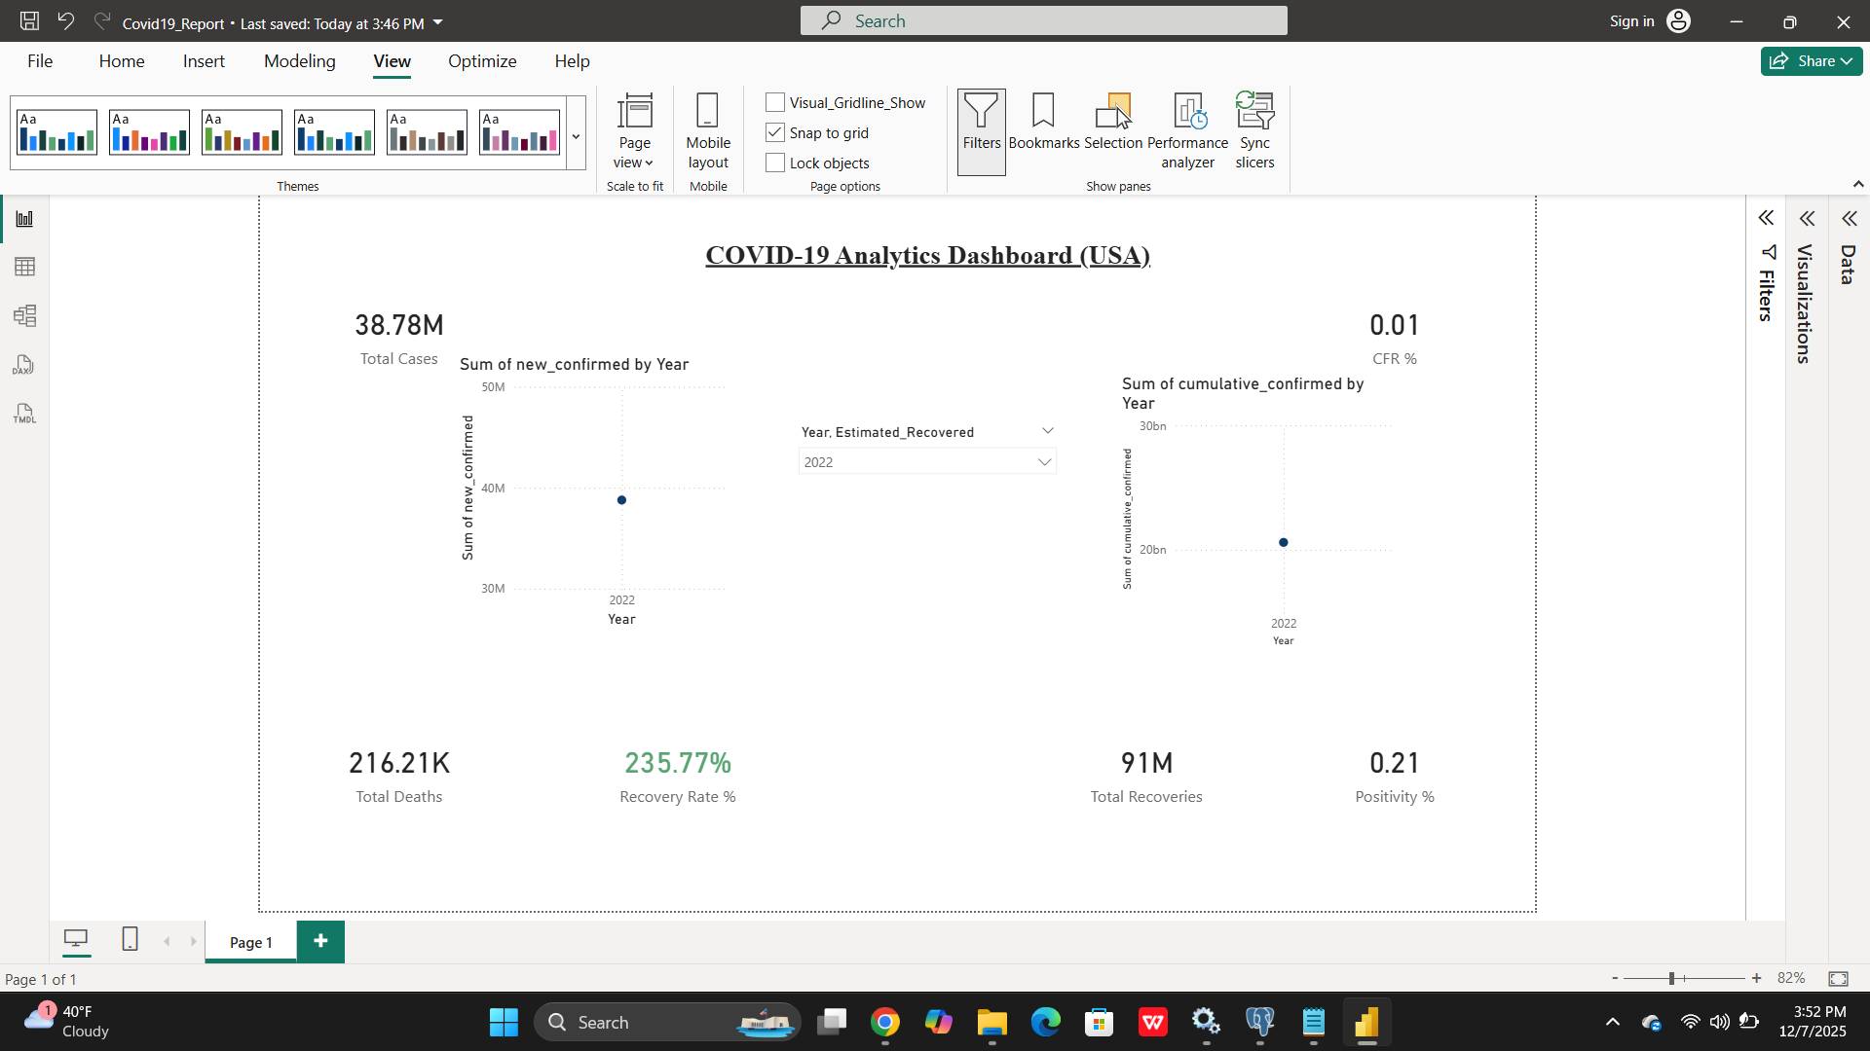The height and width of the screenshot is (1051, 1870).
Task: Enable Visual_Gridline_Show
Action: [x=775, y=101]
